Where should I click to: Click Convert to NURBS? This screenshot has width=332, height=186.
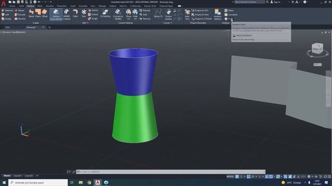click(x=118, y=14)
